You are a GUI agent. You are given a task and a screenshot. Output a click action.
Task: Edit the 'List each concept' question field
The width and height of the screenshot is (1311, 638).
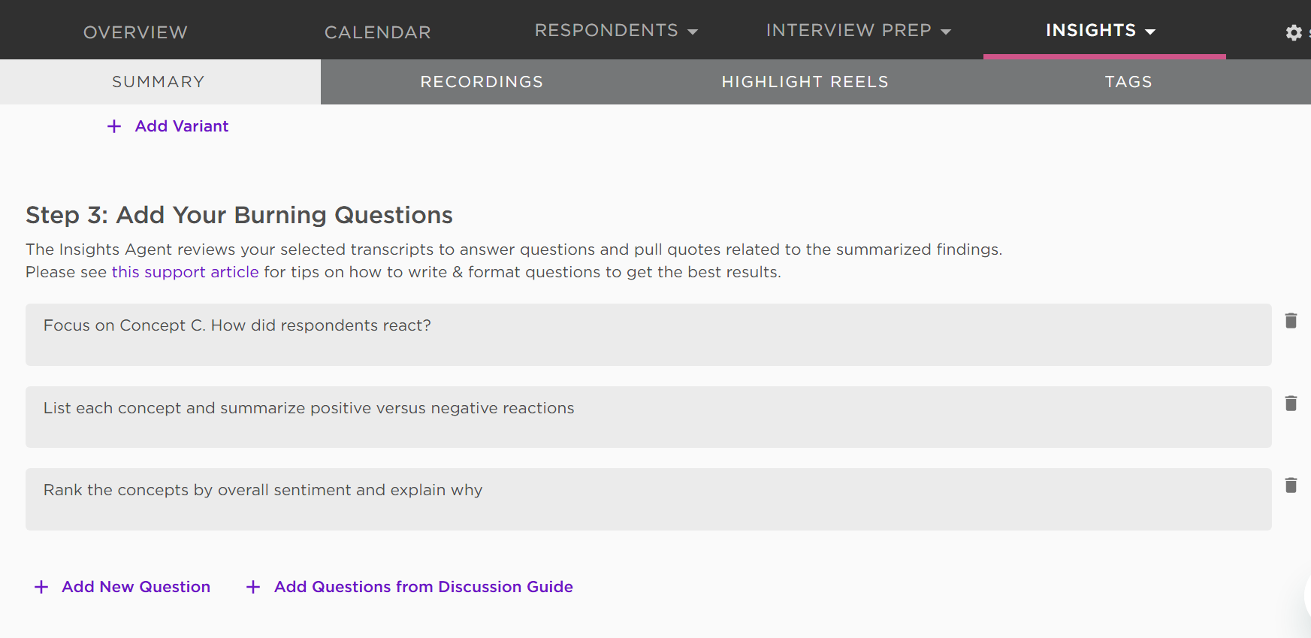coord(648,417)
